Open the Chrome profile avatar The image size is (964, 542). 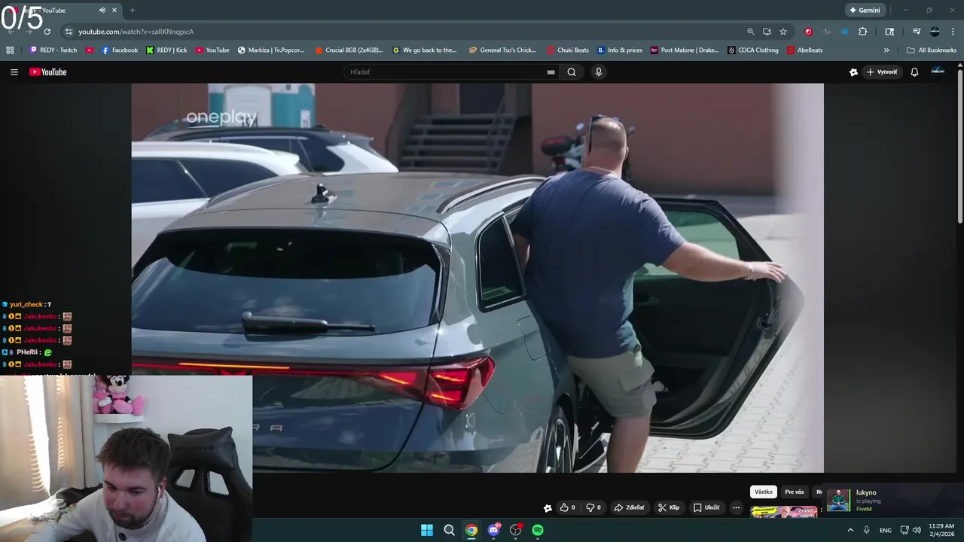click(x=935, y=32)
